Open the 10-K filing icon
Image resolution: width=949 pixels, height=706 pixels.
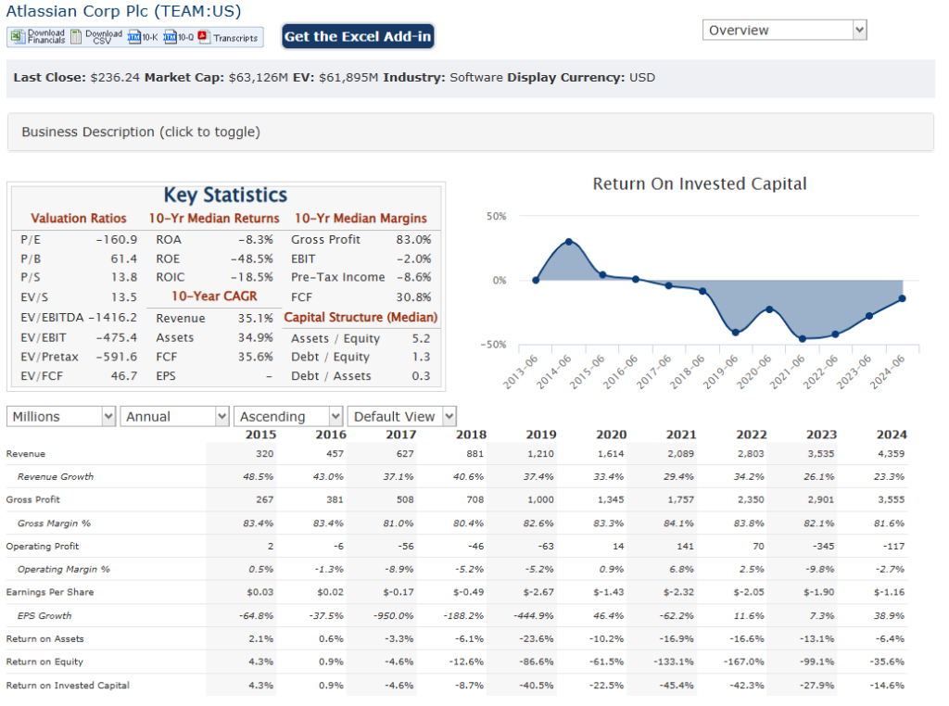coord(134,37)
